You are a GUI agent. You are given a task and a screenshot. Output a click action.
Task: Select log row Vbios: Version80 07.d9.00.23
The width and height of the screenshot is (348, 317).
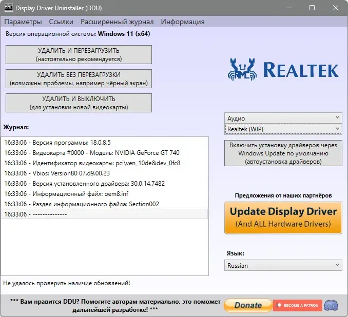[105, 173]
